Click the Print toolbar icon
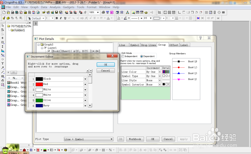 pos(103,12)
